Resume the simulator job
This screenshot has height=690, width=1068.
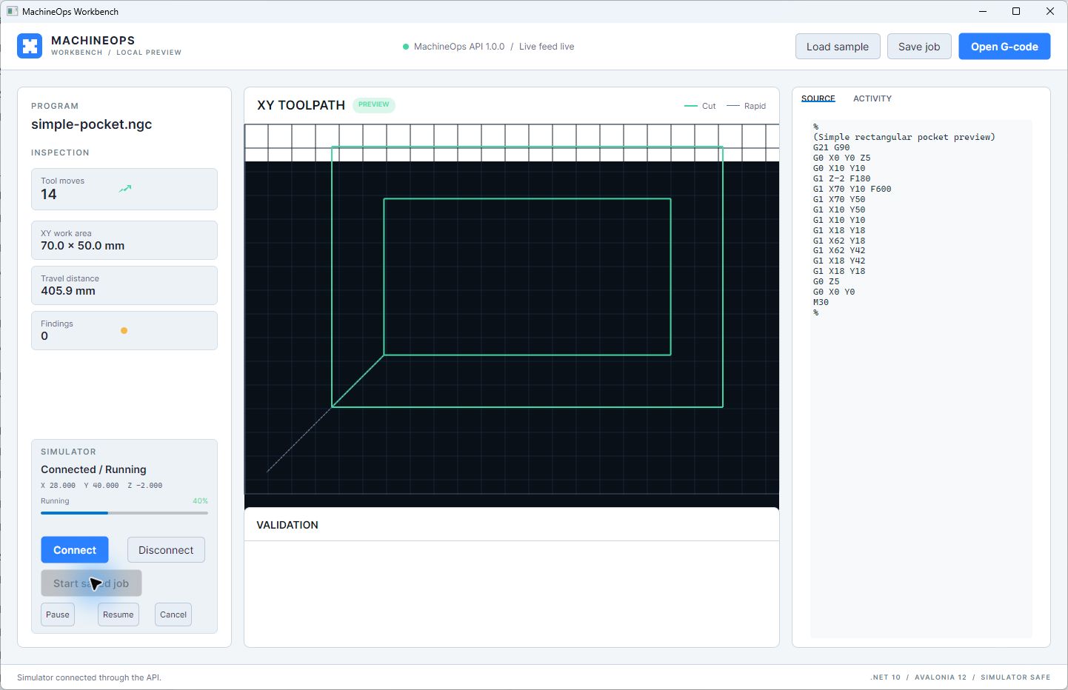click(119, 614)
